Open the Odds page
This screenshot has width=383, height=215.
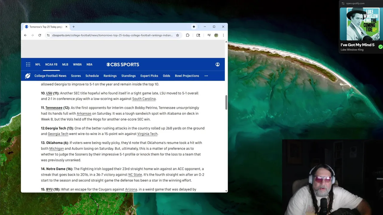click(166, 76)
